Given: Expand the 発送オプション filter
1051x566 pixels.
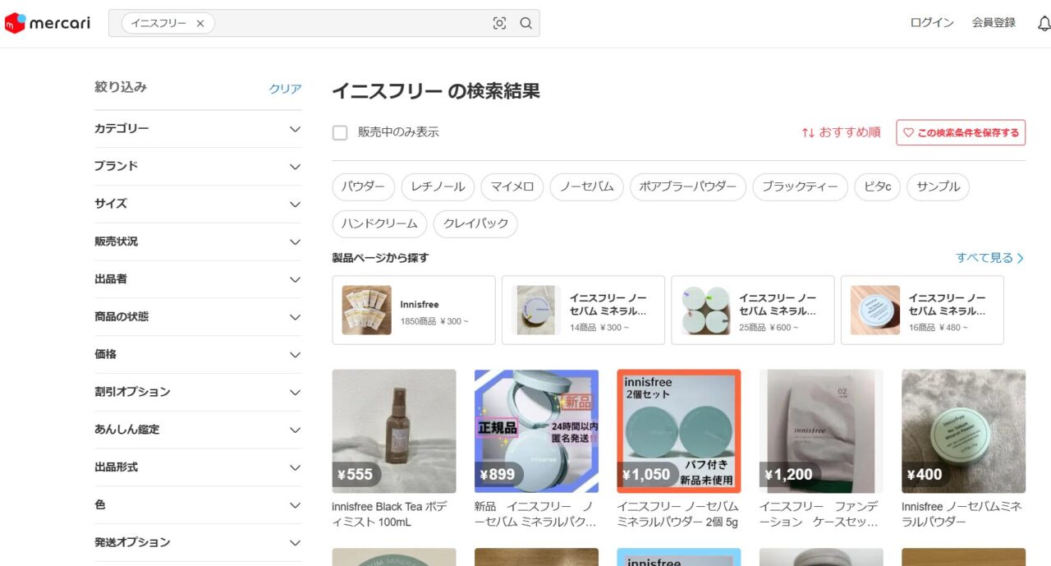Looking at the screenshot, I should coord(198,543).
